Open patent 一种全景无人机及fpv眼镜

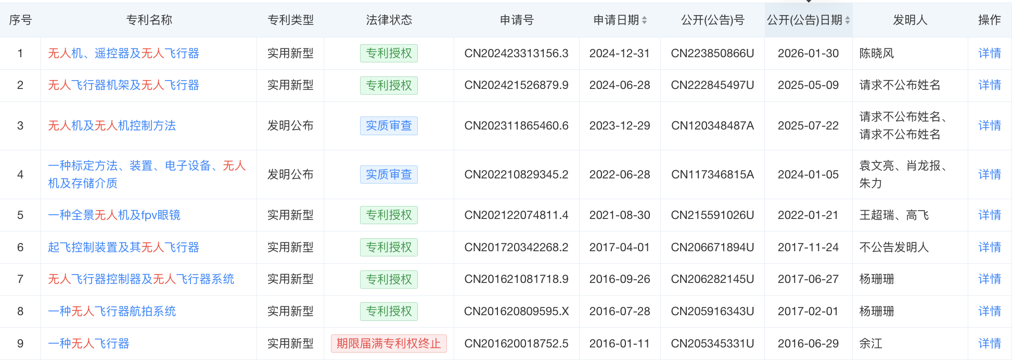pyautogui.click(x=114, y=215)
